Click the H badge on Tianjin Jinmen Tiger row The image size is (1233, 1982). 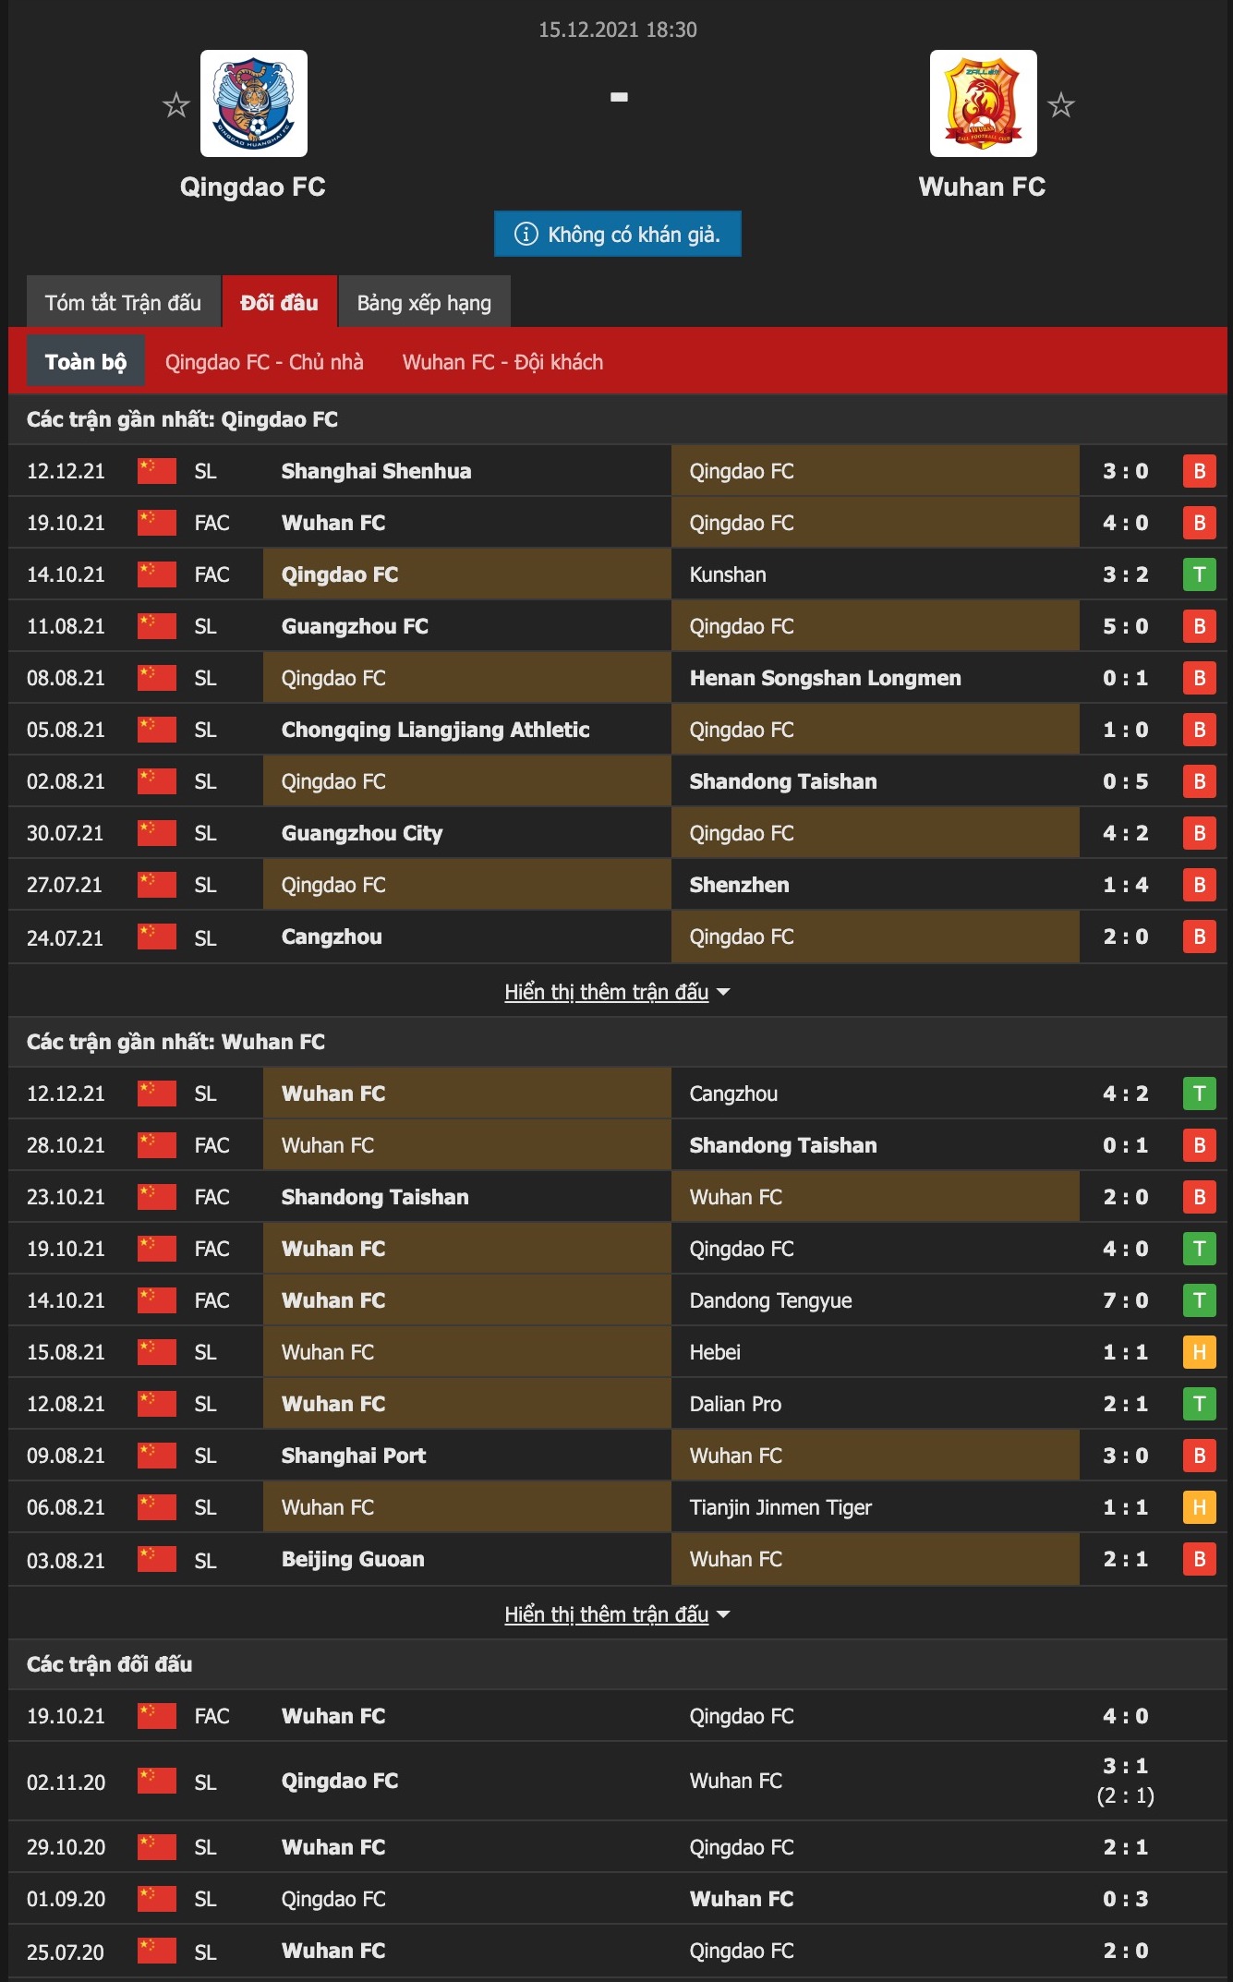[1199, 1507]
